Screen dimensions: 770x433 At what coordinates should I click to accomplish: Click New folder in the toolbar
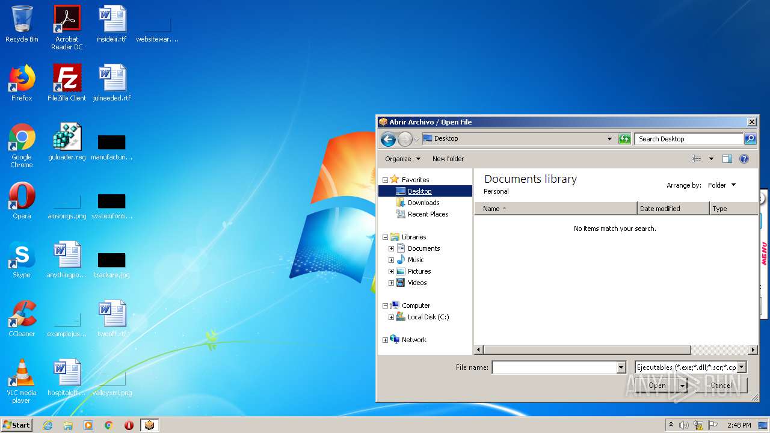click(x=448, y=159)
